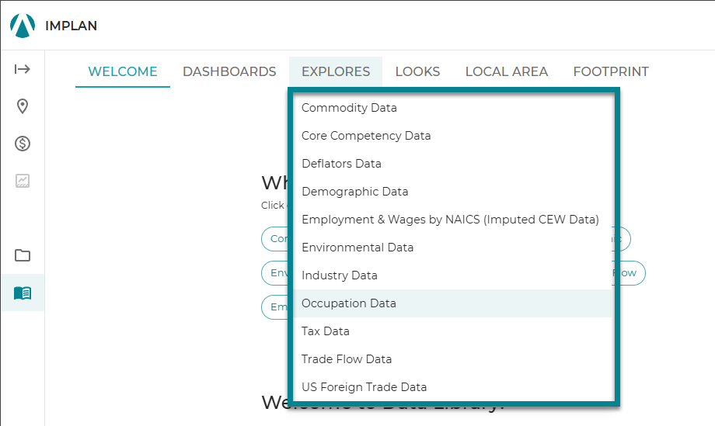The height and width of the screenshot is (426, 715).
Task: Open the Regions location pin icon
Action: click(x=23, y=106)
